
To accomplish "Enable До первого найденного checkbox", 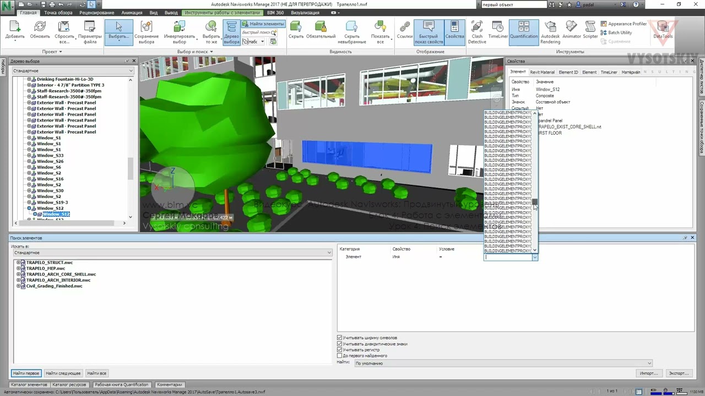I will pyautogui.click(x=339, y=356).
